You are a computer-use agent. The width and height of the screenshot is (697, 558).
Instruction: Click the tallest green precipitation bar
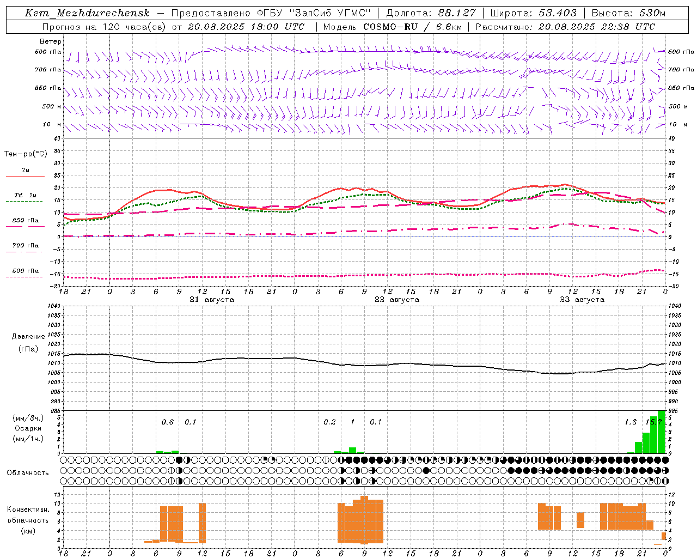coord(661,432)
